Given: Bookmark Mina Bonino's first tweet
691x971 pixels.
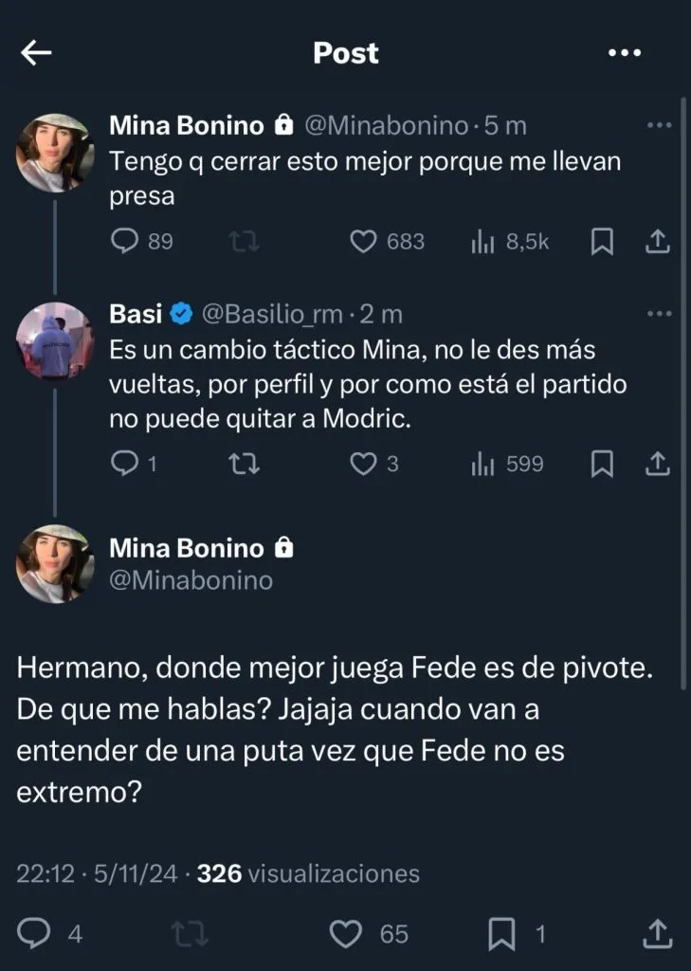Looking at the screenshot, I should pyautogui.click(x=602, y=242).
